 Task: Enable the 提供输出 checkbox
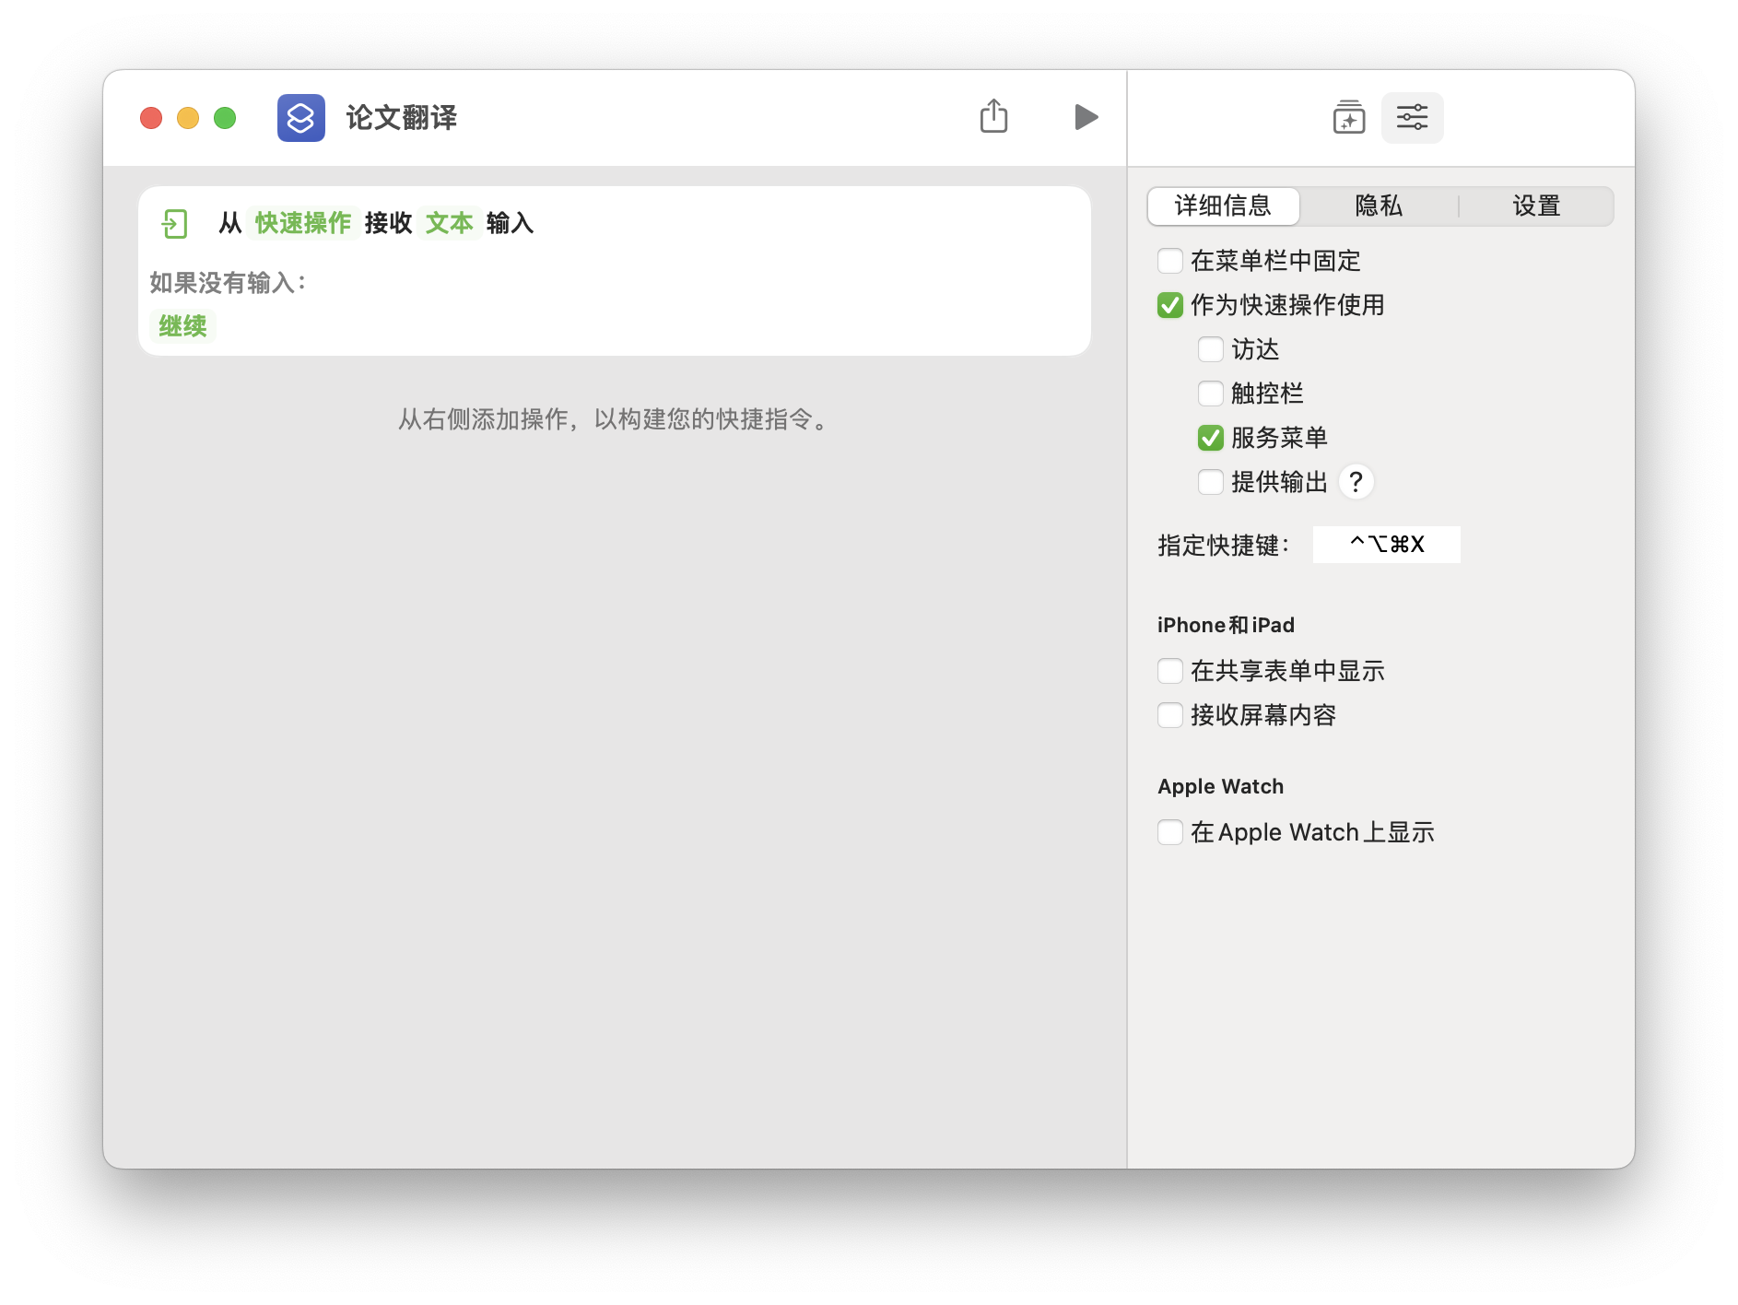1211,482
